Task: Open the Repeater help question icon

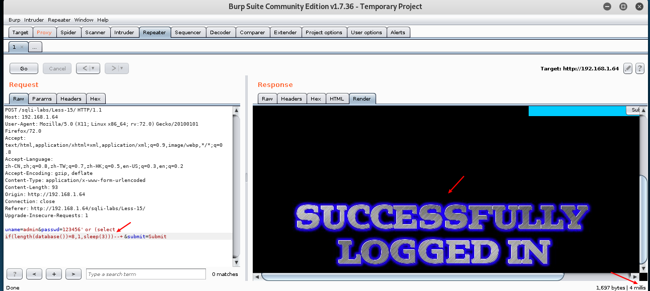Action: [x=640, y=68]
